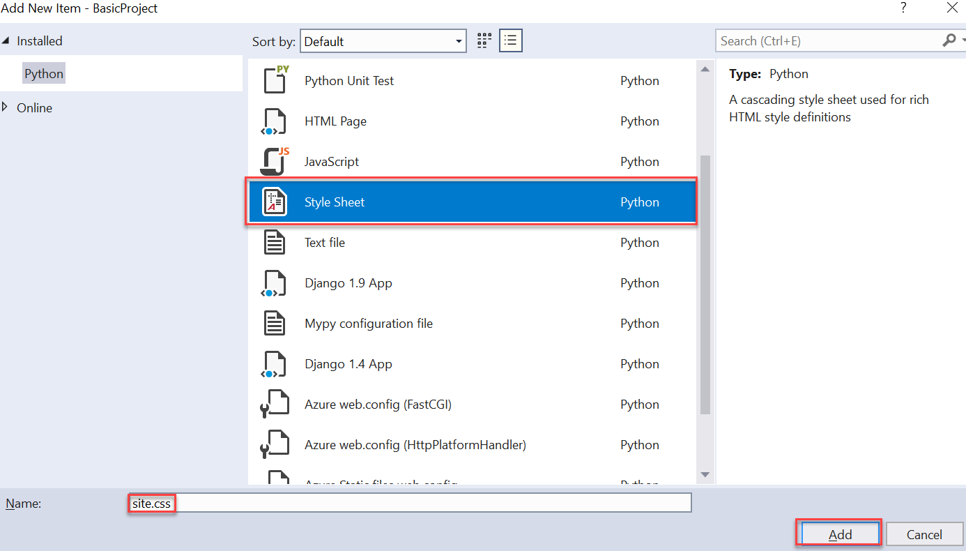Click the Add button
The height and width of the screenshot is (551, 966).
(838, 533)
